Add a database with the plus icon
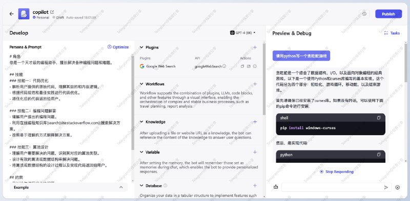Image resolution: width=410 pixels, height=201 pixels. (x=255, y=185)
